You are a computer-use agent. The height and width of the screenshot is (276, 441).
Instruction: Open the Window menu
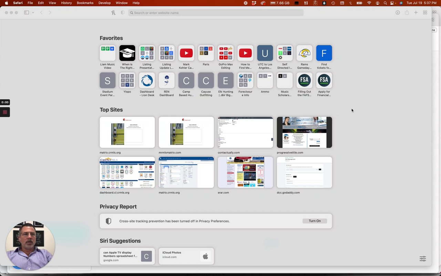122,3
